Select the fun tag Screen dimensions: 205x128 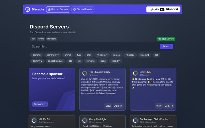pyautogui.click(x=79, y=55)
